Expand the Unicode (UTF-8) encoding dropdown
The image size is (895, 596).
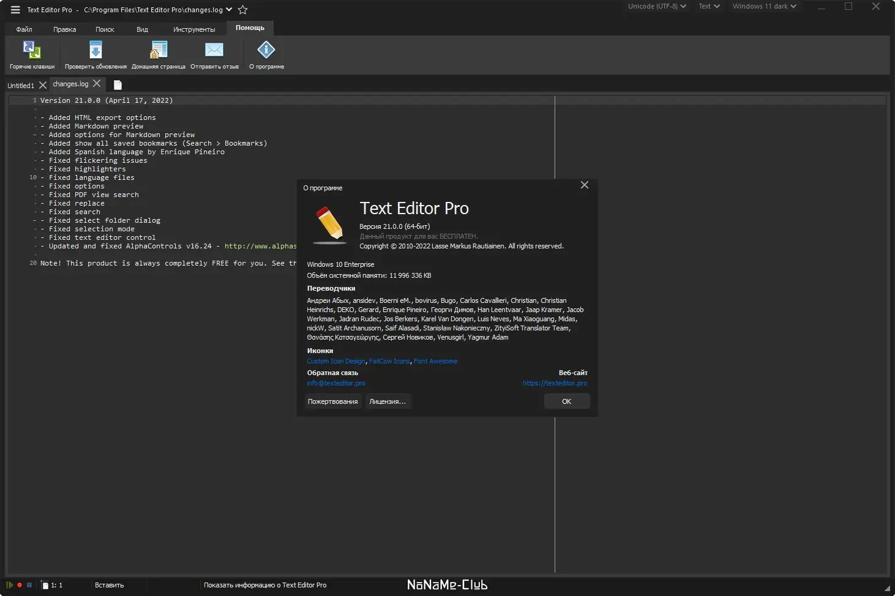(x=657, y=6)
